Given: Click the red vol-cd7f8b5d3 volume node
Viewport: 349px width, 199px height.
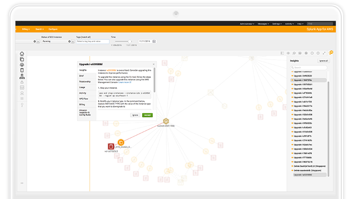Looking at the screenshot, I should pos(111,147).
